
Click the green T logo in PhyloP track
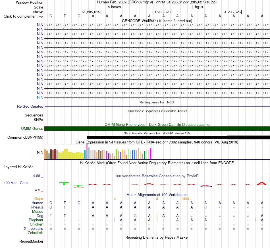pyautogui.click(x=64, y=184)
